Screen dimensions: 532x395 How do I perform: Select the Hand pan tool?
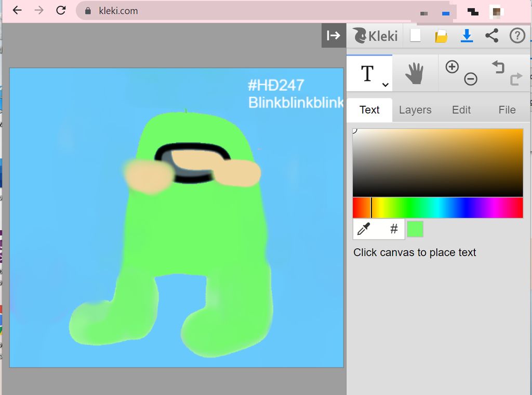pos(415,73)
